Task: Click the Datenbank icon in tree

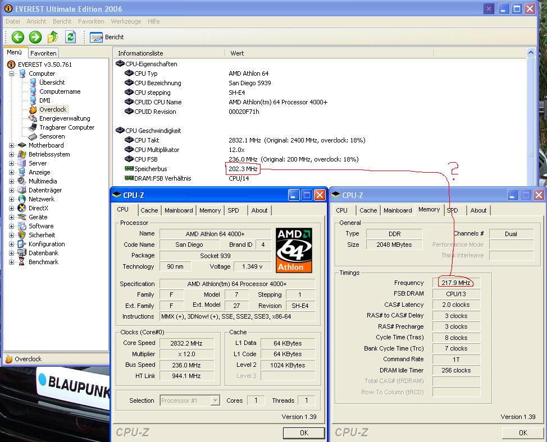Action: pos(22,253)
